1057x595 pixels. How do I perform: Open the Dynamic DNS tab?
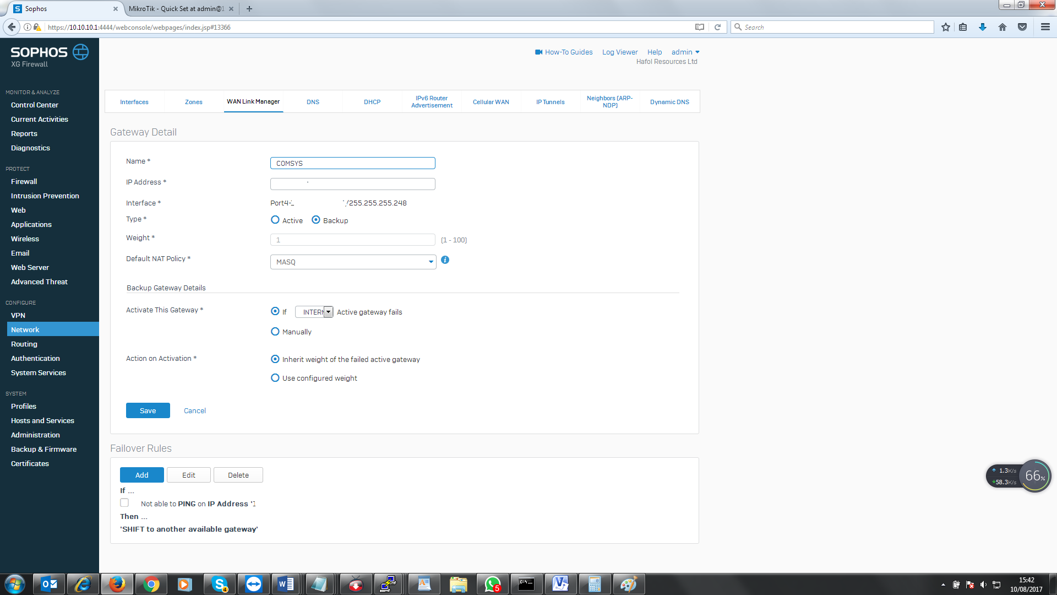pyautogui.click(x=669, y=102)
